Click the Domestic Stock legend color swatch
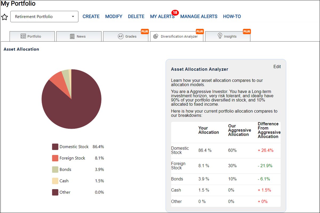This screenshot has height=213, width=320. pos(55,147)
